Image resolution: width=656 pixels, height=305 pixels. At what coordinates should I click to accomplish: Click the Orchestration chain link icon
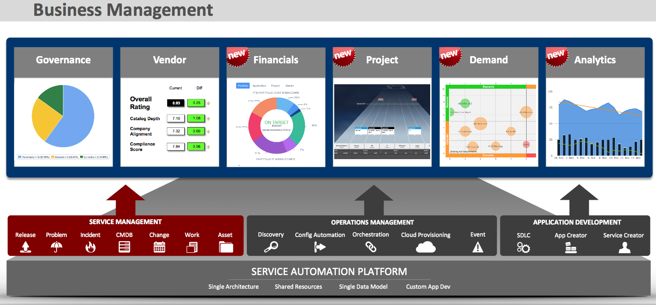pos(370,246)
